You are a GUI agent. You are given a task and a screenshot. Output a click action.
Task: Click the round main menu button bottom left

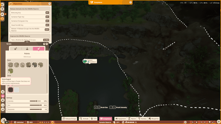[3, 121]
